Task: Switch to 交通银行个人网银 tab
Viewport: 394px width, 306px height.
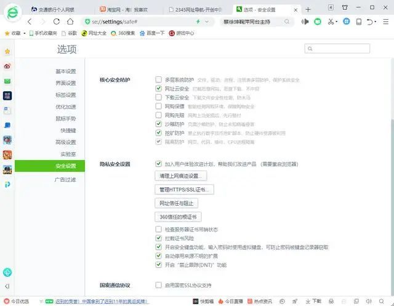Action: tap(53, 10)
